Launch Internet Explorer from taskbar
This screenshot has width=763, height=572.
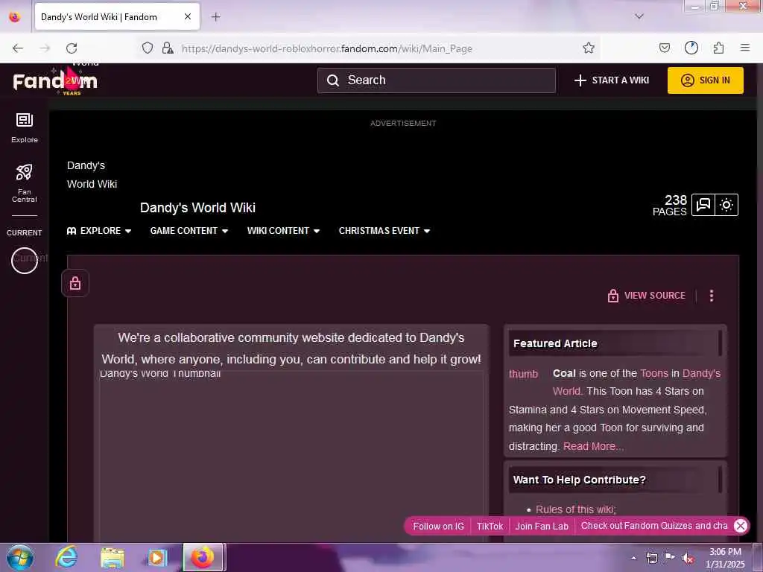[66, 557]
